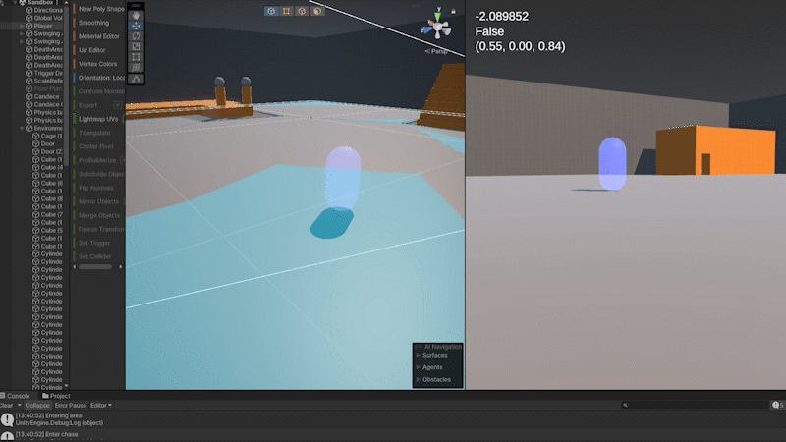Toggle Persp projection label in scene view
Viewport: 786px width, 442px height.
(x=436, y=51)
